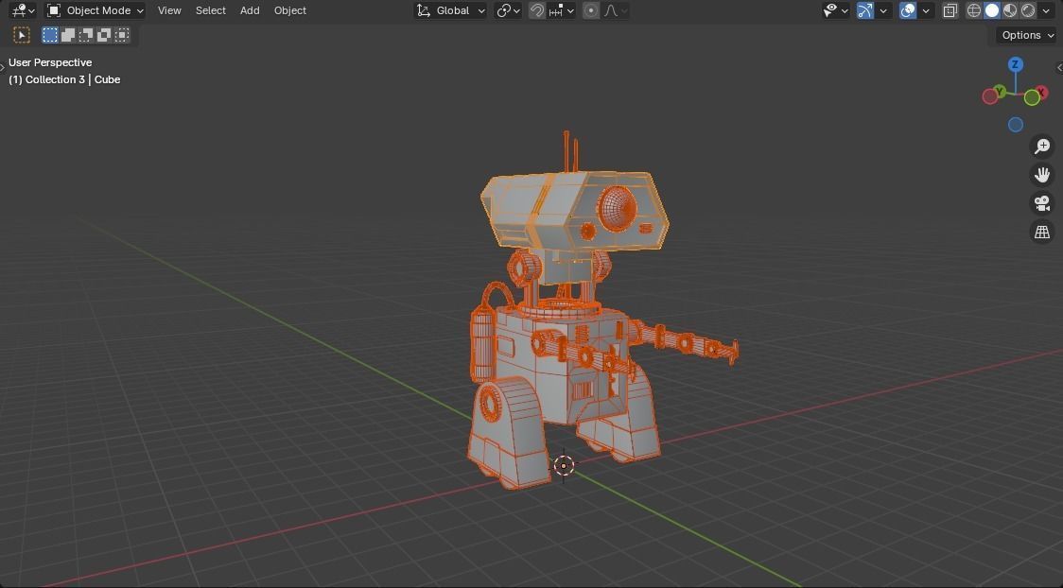The width and height of the screenshot is (1063, 588).
Task: Select the robot's head object
Action: [x=574, y=209]
